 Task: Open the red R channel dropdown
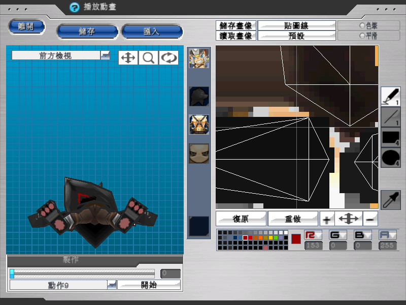[x=313, y=235]
